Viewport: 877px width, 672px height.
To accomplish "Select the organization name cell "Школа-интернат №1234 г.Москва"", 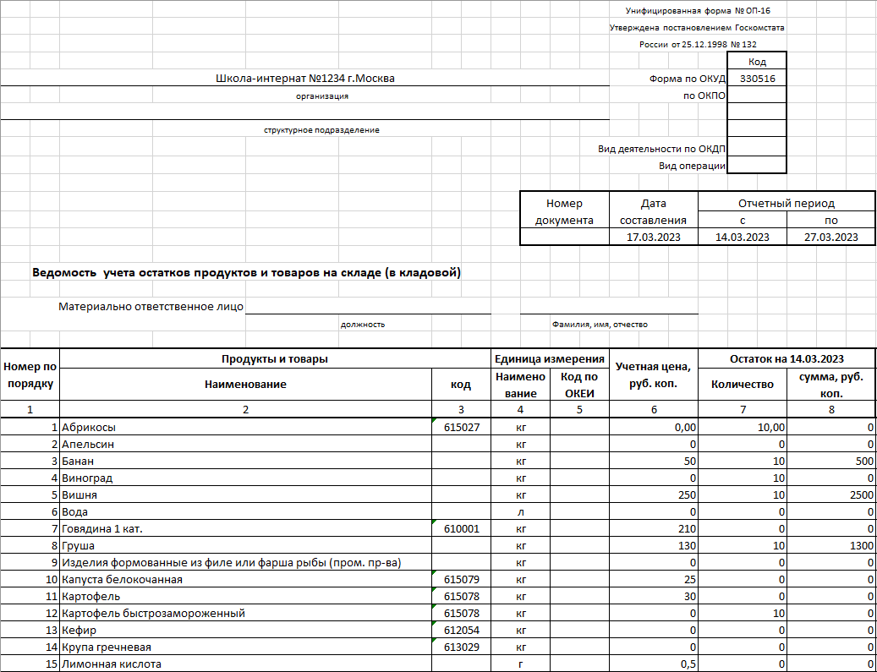I will click(x=305, y=79).
